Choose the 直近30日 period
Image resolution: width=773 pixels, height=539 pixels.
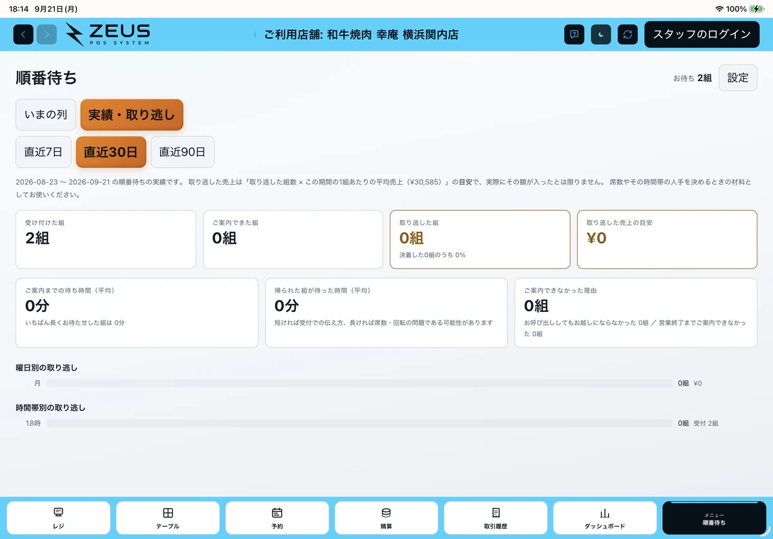click(111, 152)
